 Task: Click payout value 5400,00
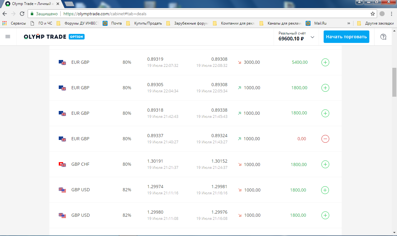coord(300,62)
